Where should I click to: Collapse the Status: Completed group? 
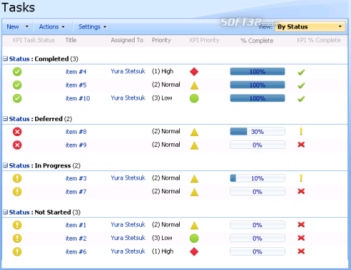tap(5, 59)
